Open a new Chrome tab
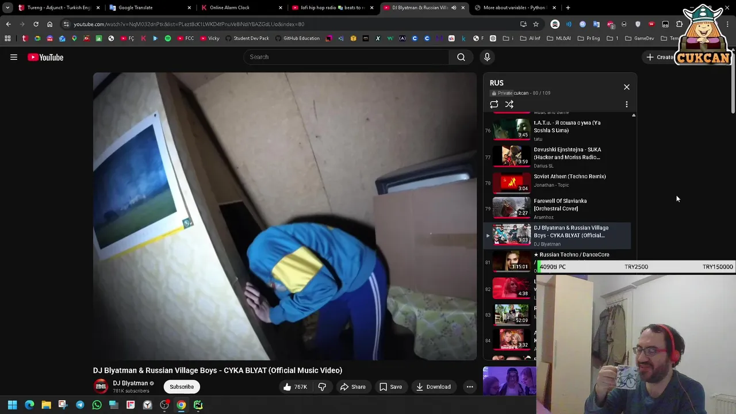This screenshot has height=414, width=736. pos(568,7)
